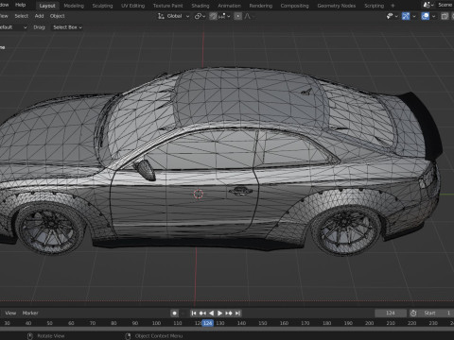
Task: Open the Help menu
Action: (x=20, y=5)
